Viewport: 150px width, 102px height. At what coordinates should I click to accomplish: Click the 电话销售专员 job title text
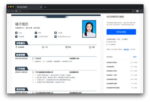click(x=74, y=72)
